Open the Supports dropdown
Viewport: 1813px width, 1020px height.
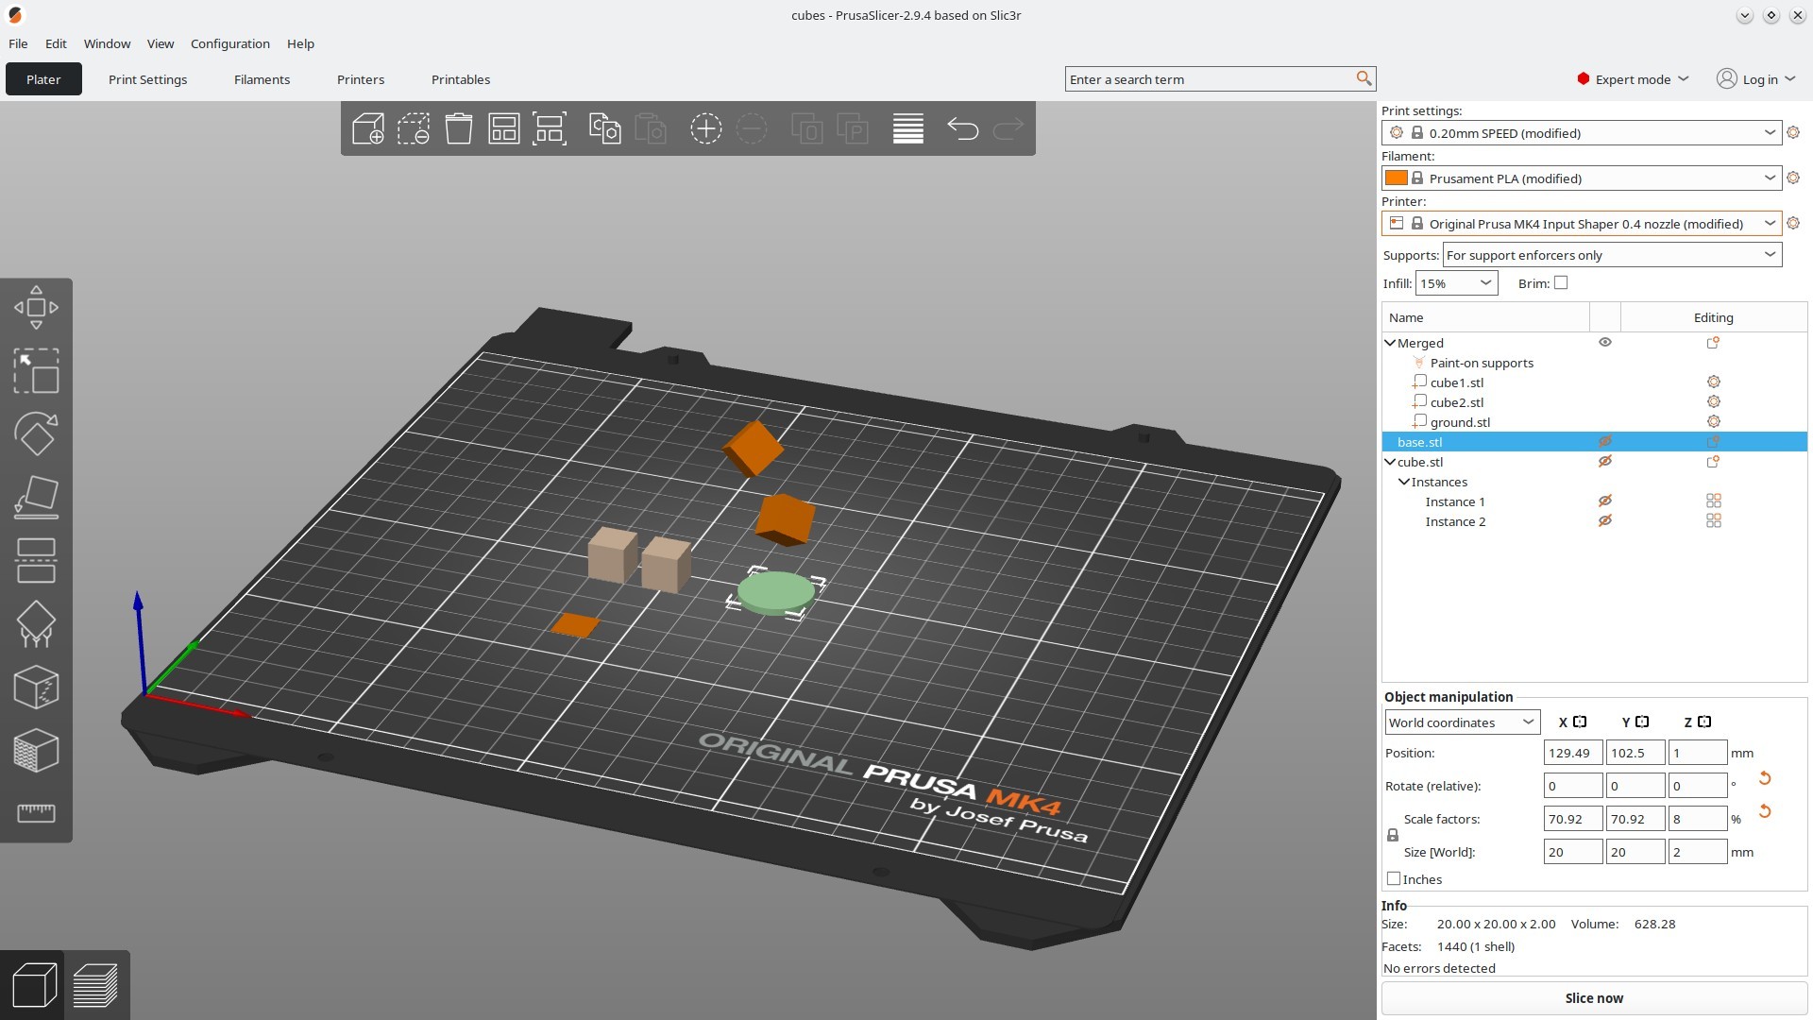[1612, 255]
